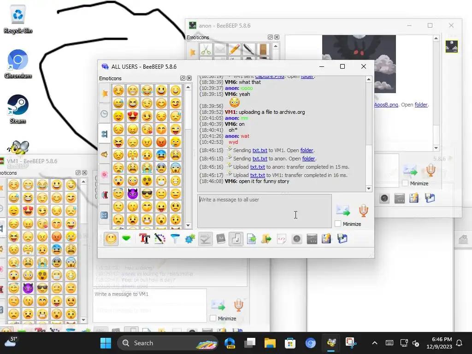Viewport: 472px width, 354px height.
Task: Open chat settings gear icon in ALL USERS toolbar
Action: [x=190, y=239]
